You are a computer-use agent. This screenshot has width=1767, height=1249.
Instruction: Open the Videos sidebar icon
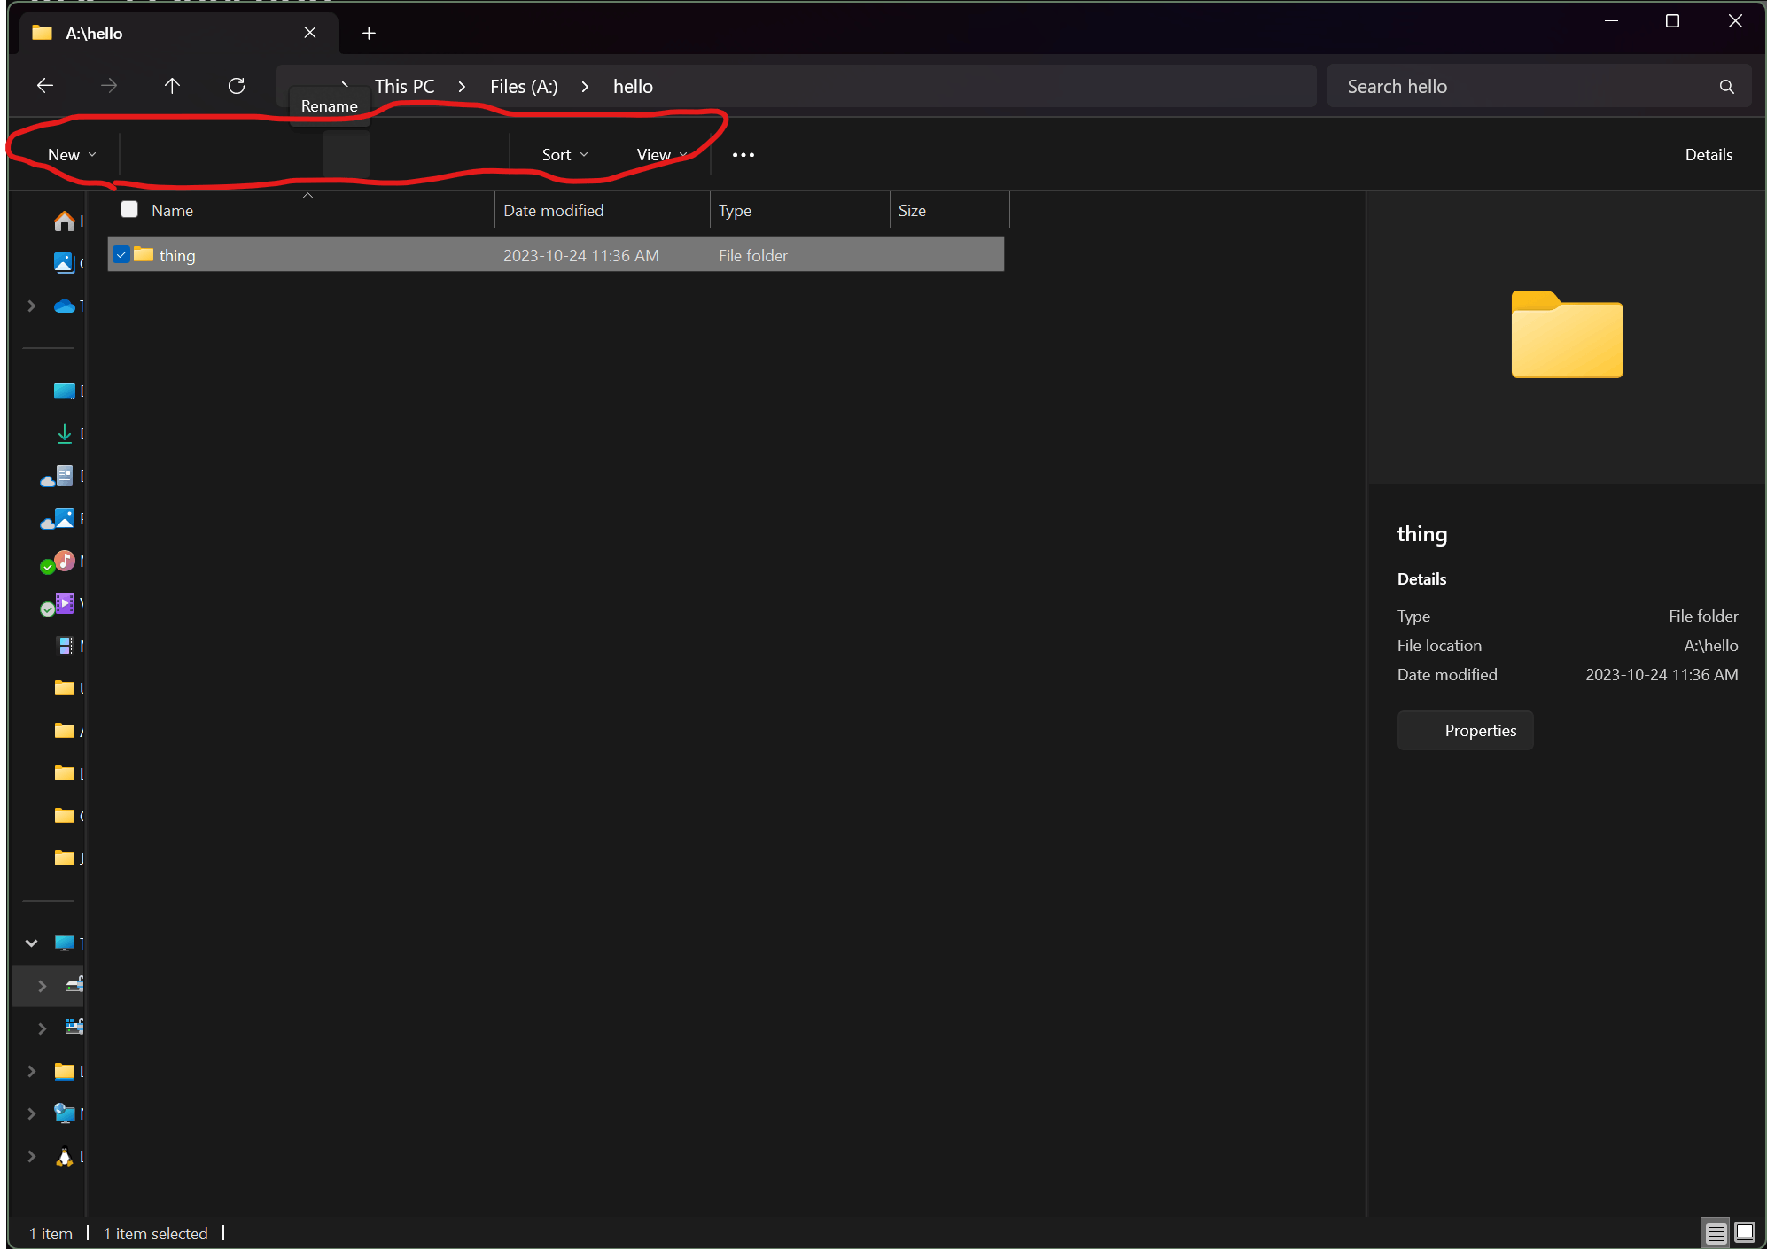(65, 603)
